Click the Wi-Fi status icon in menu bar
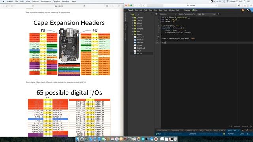This screenshot has height=142, width=253. point(228,2)
